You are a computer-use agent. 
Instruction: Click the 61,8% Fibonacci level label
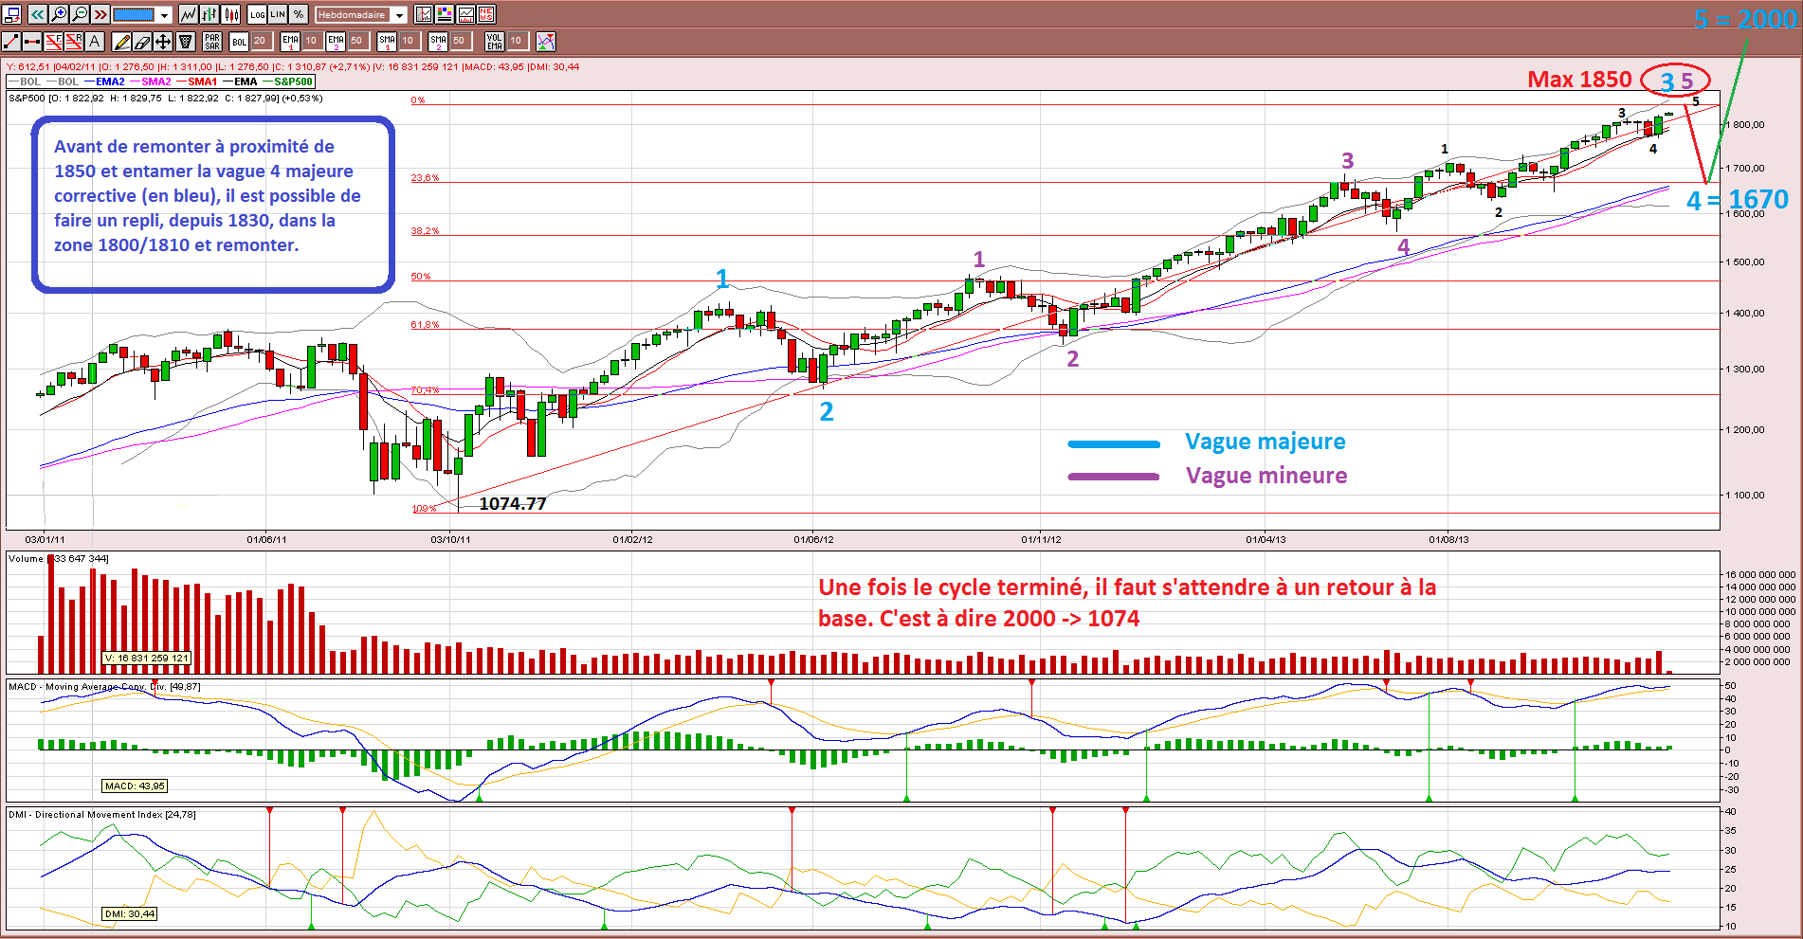[x=425, y=325]
